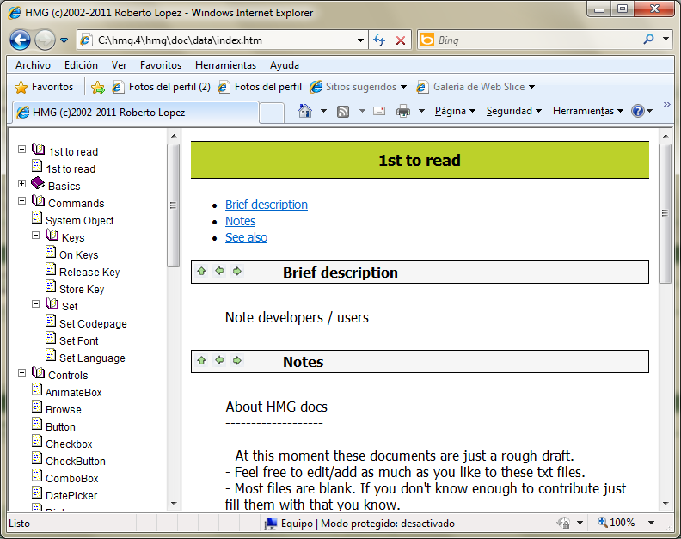Click the up arrow icon in Brief description header
This screenshot has height=539, width=681.
click(201, 272)
